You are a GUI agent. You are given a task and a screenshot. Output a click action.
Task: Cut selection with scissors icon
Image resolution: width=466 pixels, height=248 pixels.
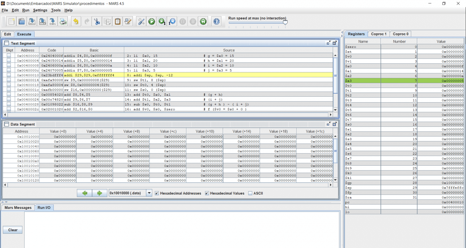click(x=97, y=21)
